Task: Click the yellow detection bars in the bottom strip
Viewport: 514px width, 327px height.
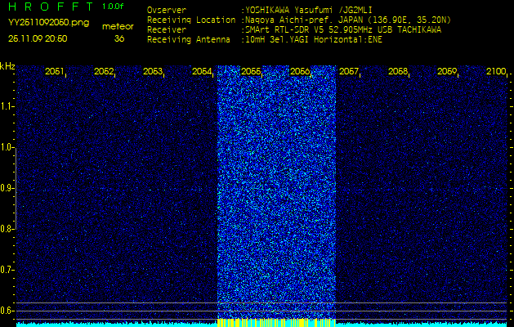Action: [276, 323]
